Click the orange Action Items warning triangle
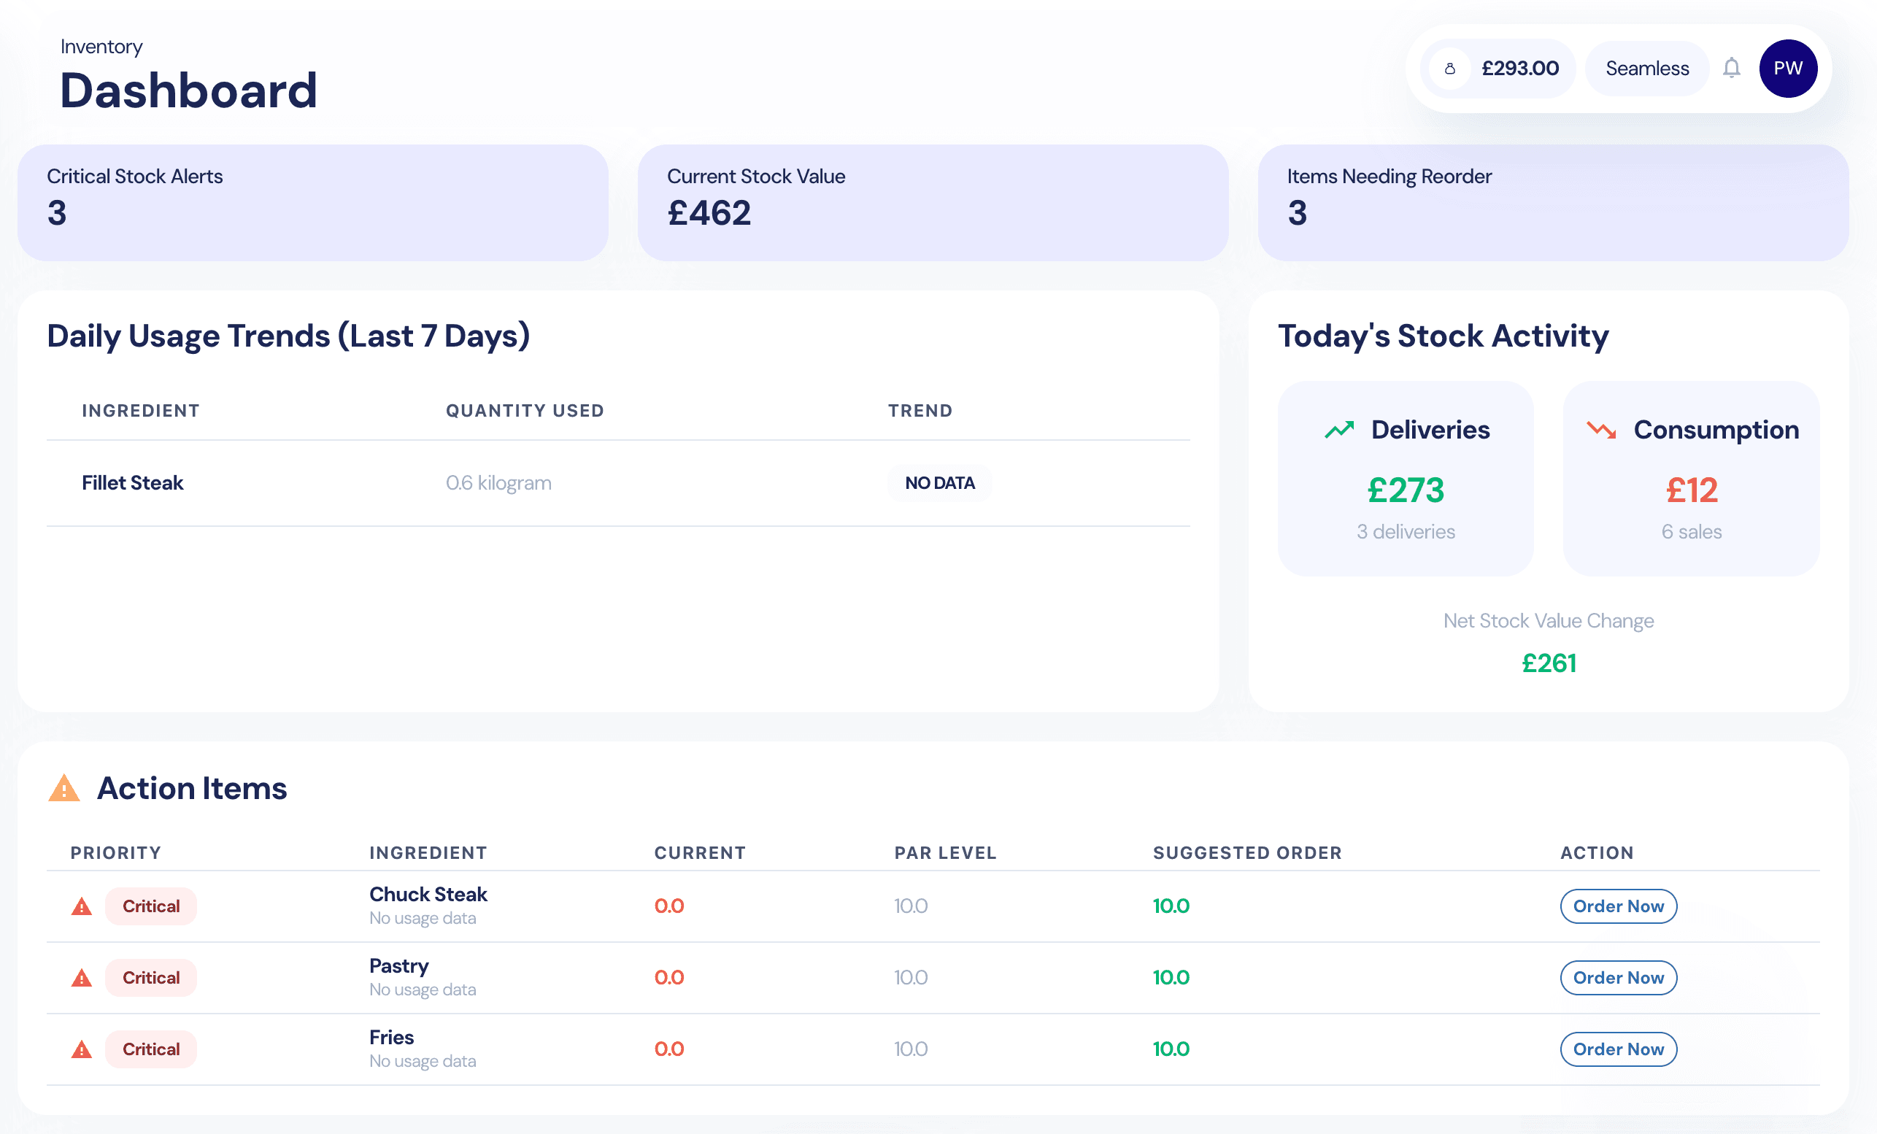 (64, 788)
